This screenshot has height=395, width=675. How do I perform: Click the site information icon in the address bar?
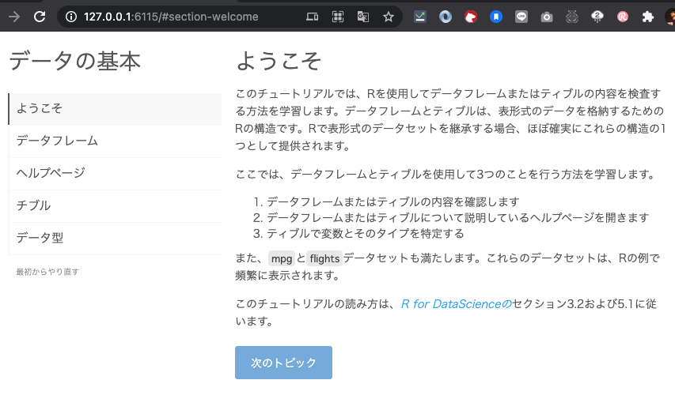tap(71, 17)
